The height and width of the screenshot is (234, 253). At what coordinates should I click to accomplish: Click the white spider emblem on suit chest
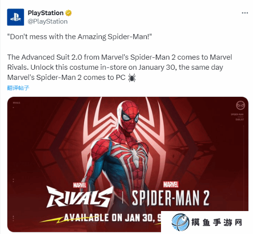click(x=135, y=154)
